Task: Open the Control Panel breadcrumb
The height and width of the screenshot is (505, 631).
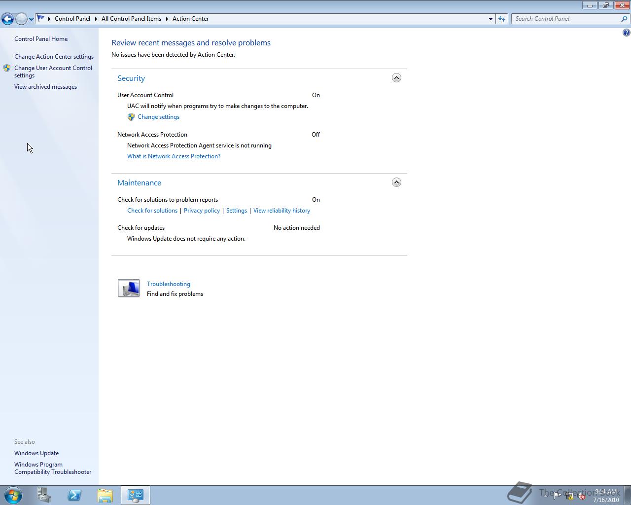Action: pos(72,19)
